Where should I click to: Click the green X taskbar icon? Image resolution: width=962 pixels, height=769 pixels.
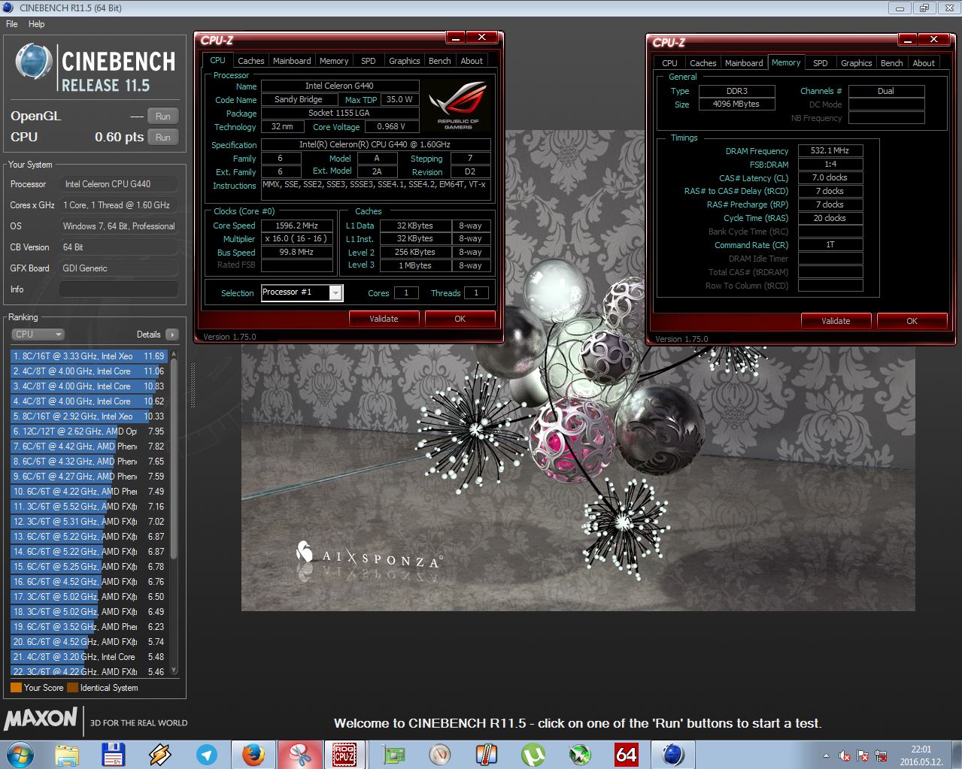pyautogui.click(x=579, y=755)
